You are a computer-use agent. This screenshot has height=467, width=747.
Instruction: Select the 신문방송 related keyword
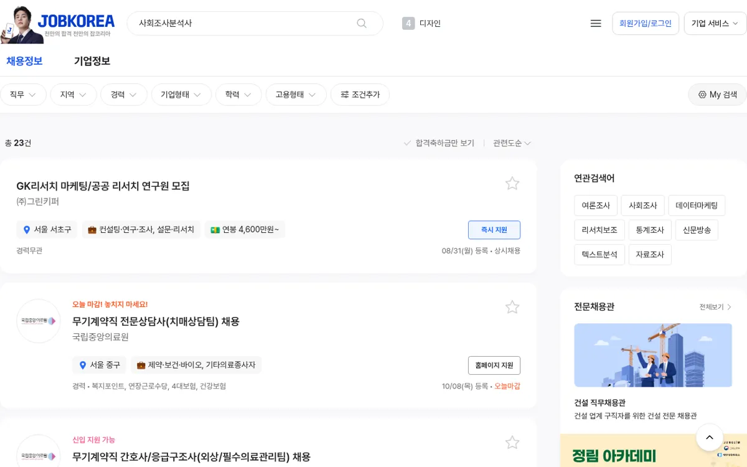(x=697, y=230)
